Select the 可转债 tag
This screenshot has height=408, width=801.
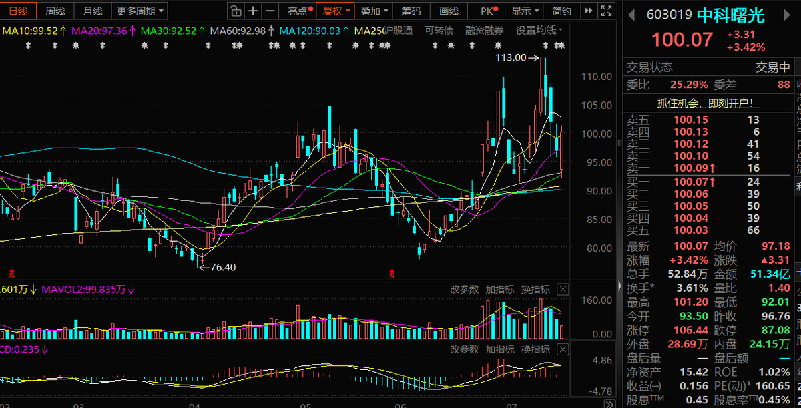pyautogui.click(x=439, y=31)
